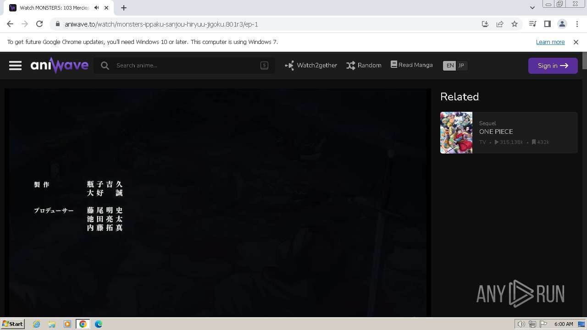Launch Internet Explorer from taskbar

(x=37, y=324)
